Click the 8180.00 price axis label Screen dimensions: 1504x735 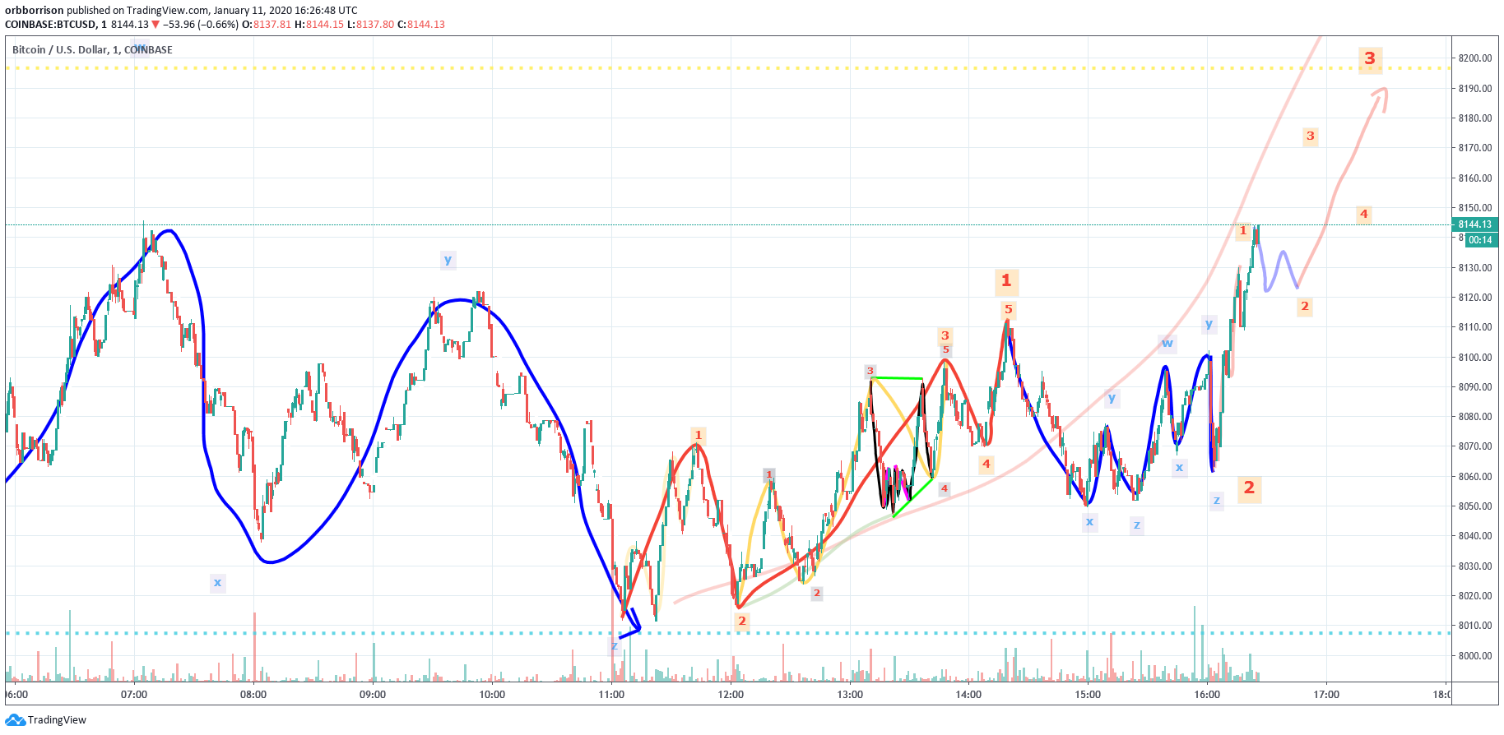pyautogui.click(x=1475, y=118)
